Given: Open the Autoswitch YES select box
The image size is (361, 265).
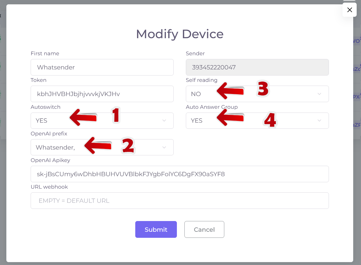Looking at the screenshot, I should tap(102, 121).
